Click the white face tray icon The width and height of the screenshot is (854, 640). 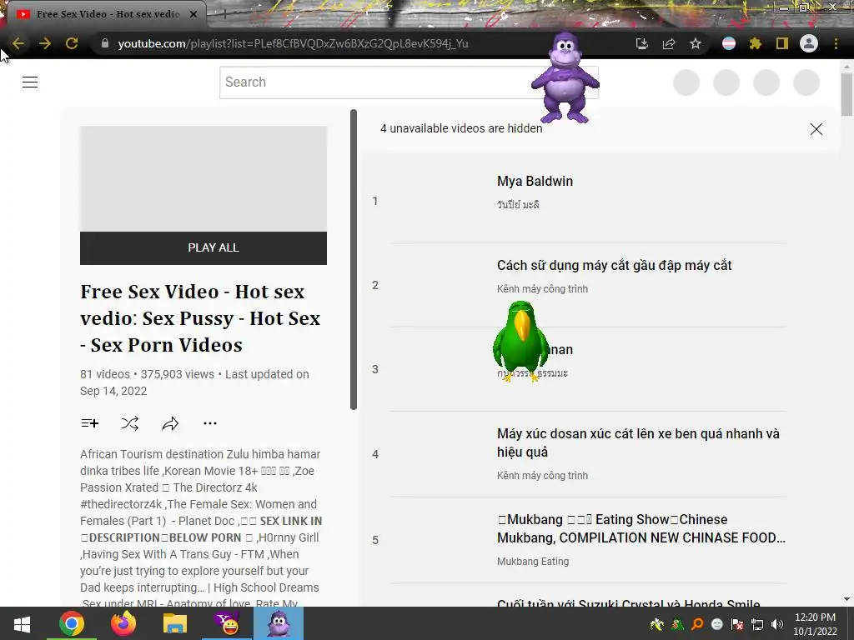click(717, 624)
